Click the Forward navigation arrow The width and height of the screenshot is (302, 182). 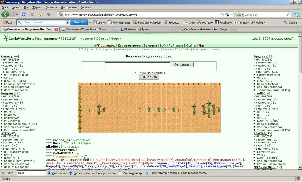(12, 14)
